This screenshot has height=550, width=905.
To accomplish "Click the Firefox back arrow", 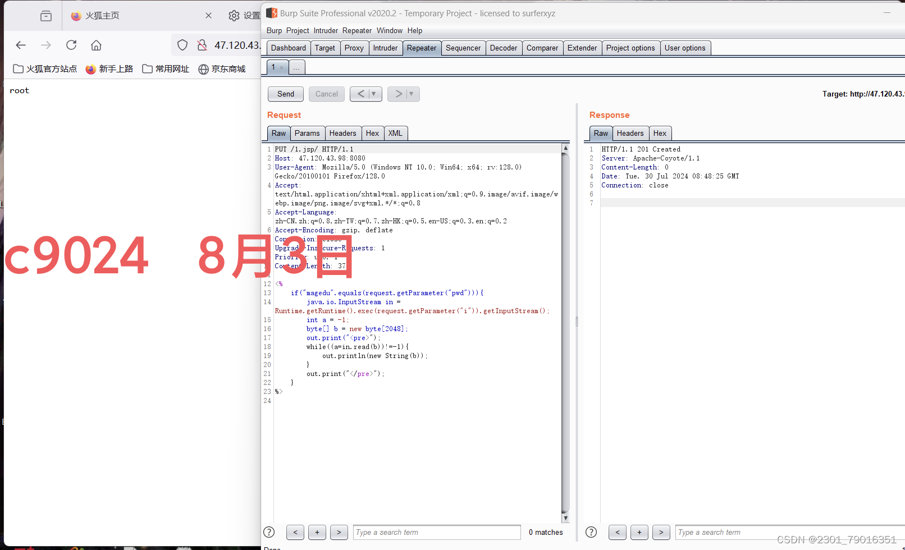I will coord(21,45).
